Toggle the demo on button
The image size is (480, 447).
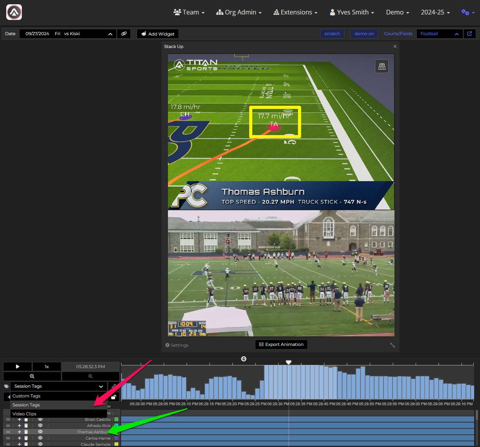(x=364, y=34)
